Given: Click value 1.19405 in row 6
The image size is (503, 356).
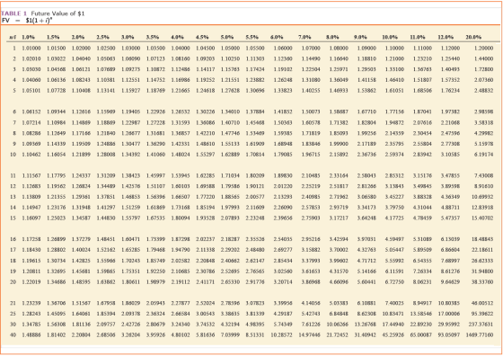Looking at the screenshot, I should pos(130,111).
